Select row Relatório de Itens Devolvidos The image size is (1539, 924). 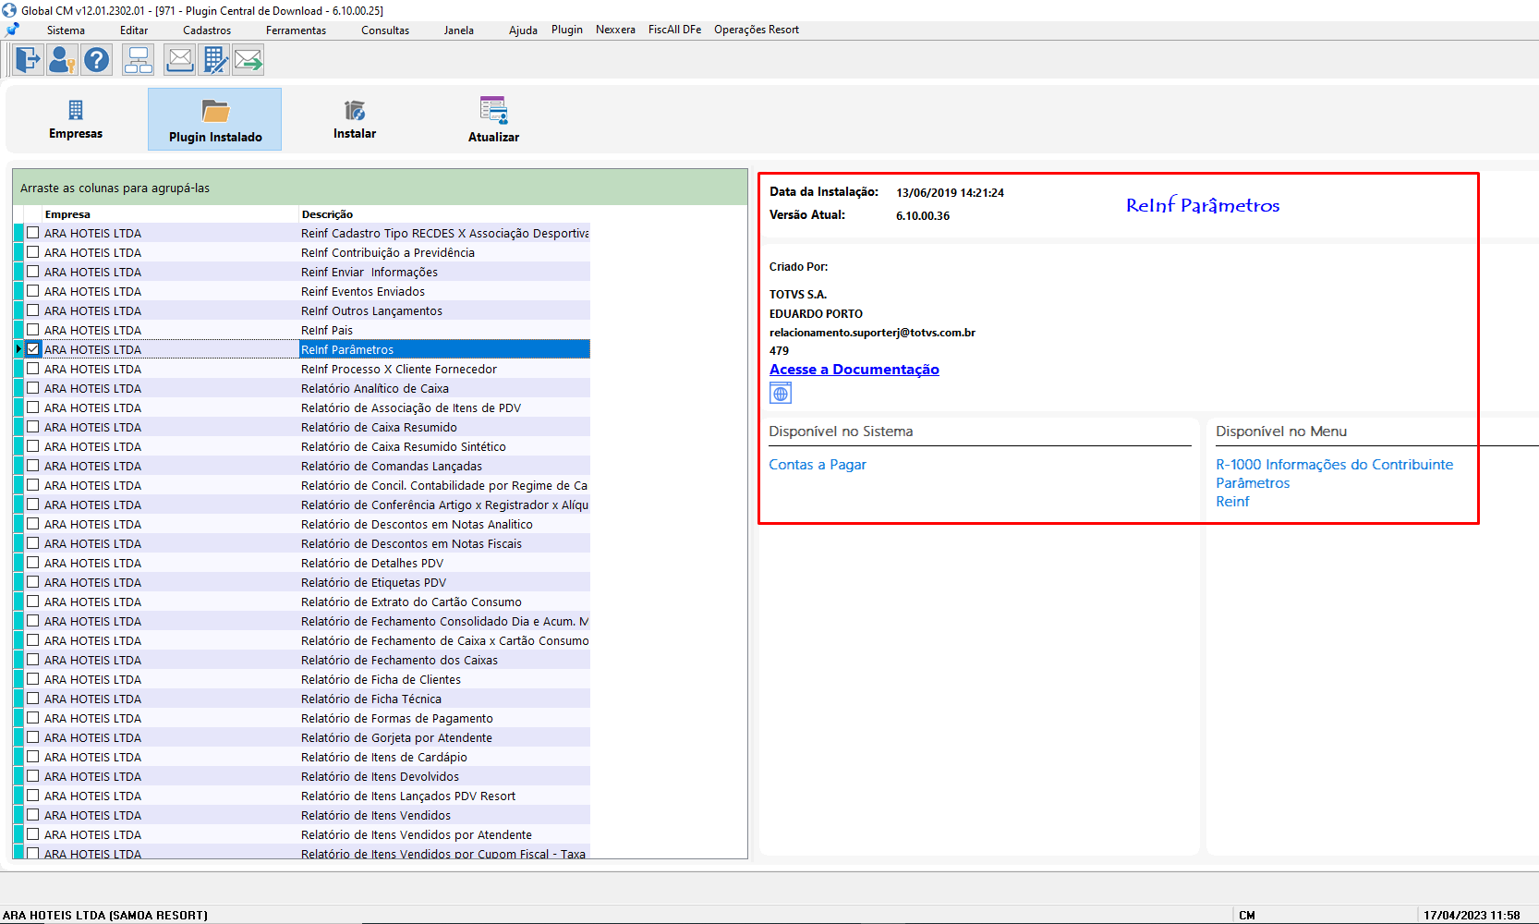[302, 776]
